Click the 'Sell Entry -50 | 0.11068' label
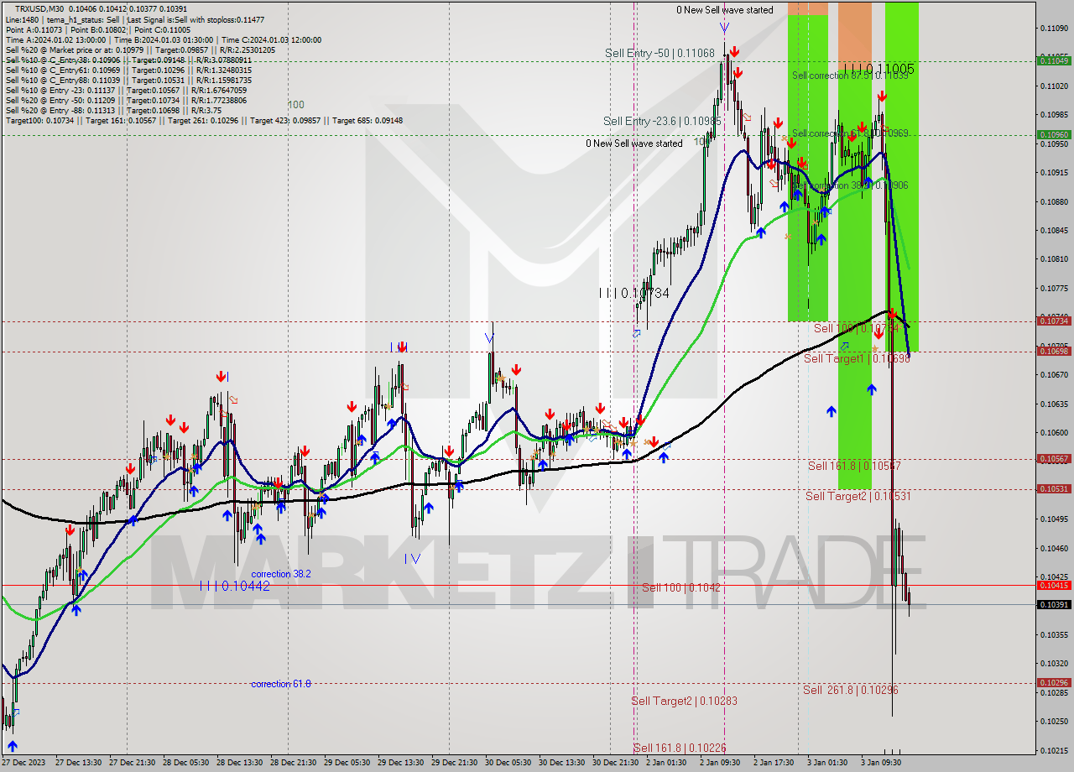Image resolution: width=1074 pixels, height=772 pixels. [660, 53]
